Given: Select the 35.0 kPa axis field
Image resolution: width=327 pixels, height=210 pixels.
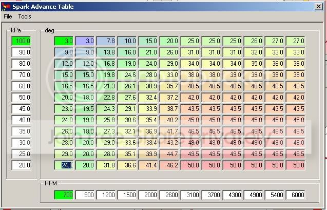Looking at the screenshot, I should point(21,131).
